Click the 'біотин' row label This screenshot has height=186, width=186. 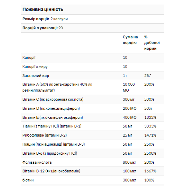coord(28,180)
